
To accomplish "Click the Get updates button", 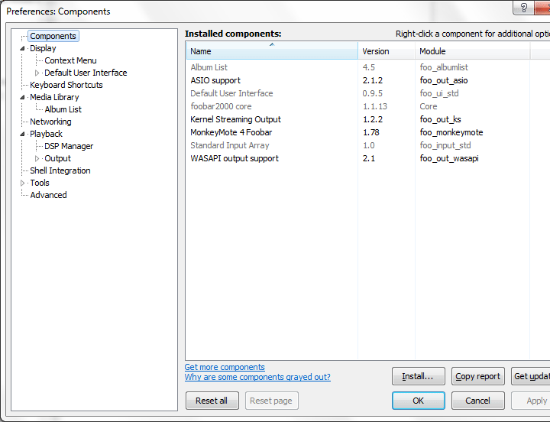I will click(x=531, y=376).
